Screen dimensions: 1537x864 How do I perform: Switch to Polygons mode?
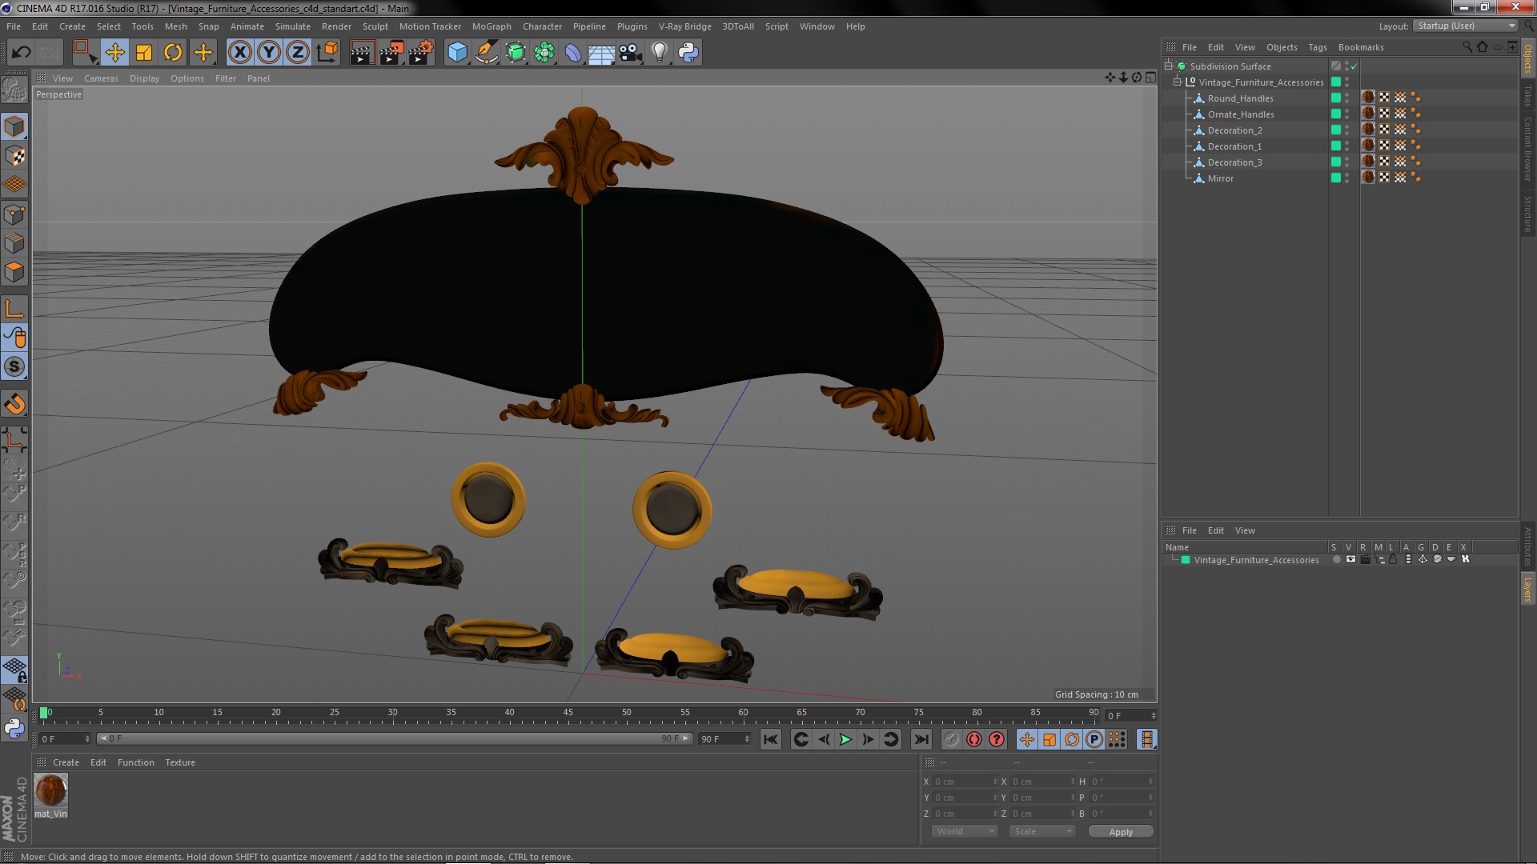point(14,272)
